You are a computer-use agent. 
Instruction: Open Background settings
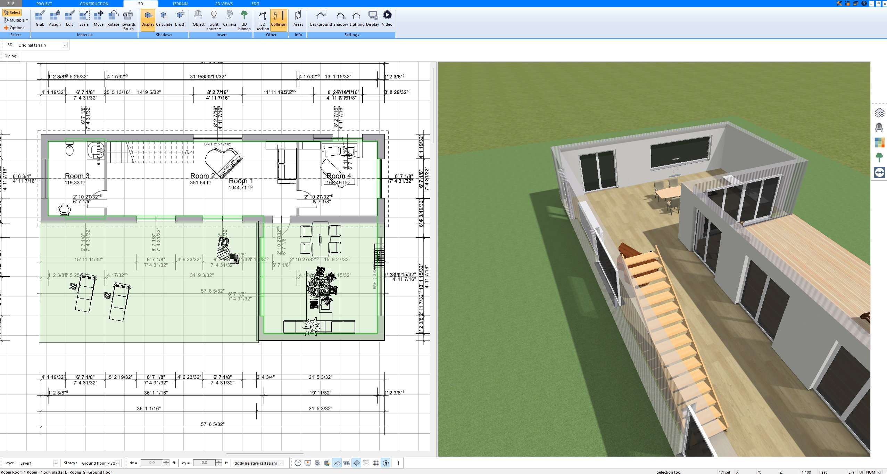321,19
